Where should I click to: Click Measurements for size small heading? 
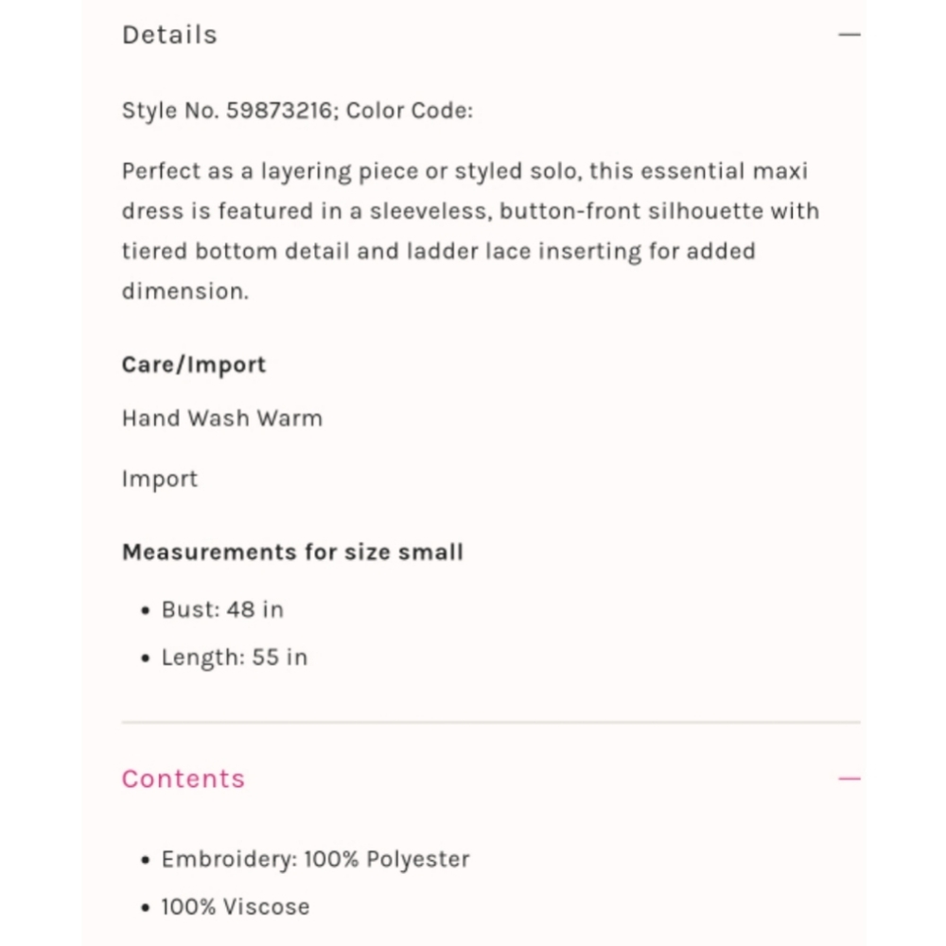click(292, 552)
